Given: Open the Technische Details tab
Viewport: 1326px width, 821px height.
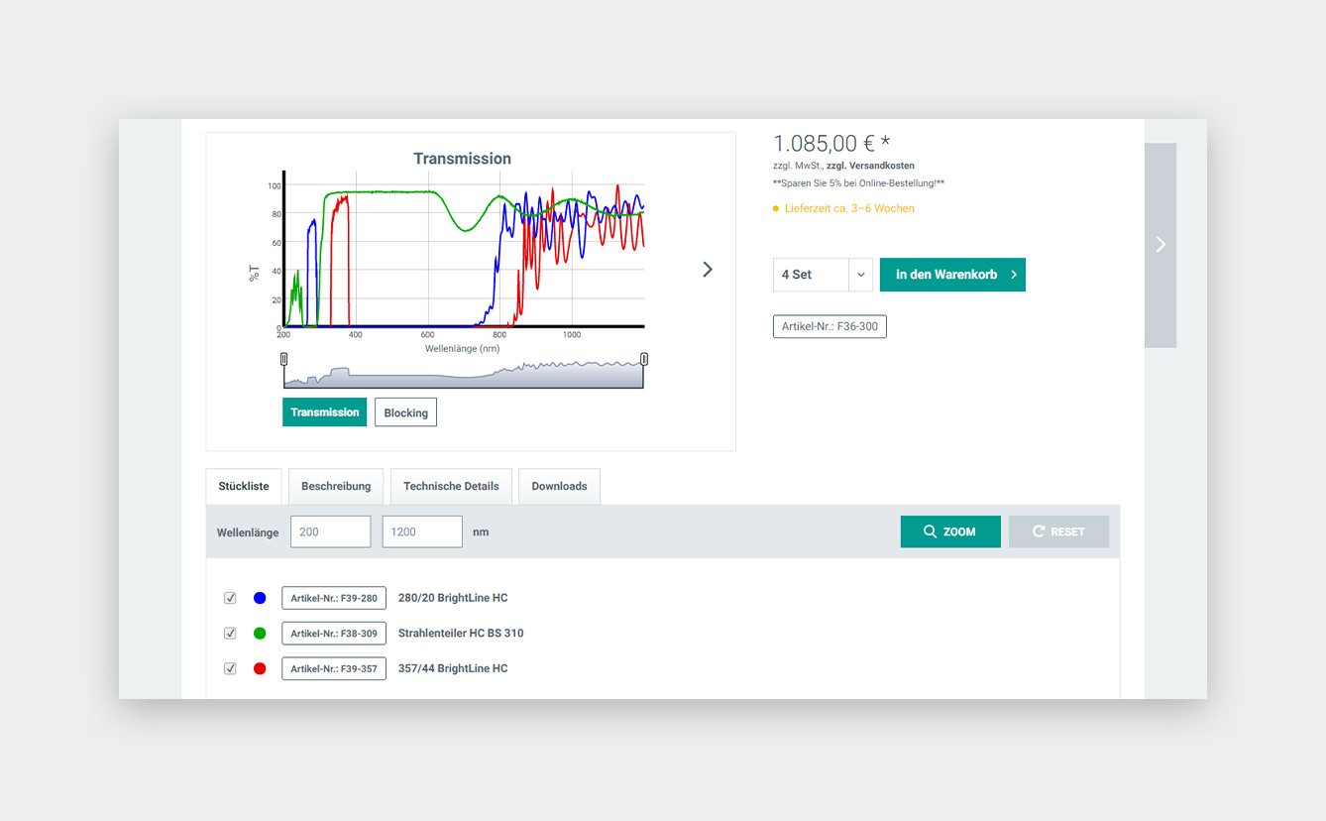Looking at the screenshot, I should point(451,487).
